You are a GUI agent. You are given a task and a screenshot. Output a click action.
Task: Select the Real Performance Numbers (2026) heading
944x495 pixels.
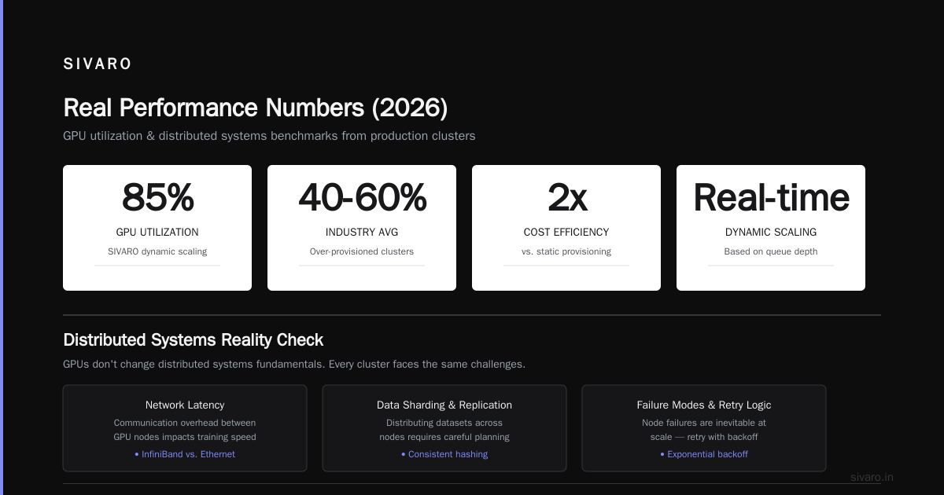tap(256, 108)
